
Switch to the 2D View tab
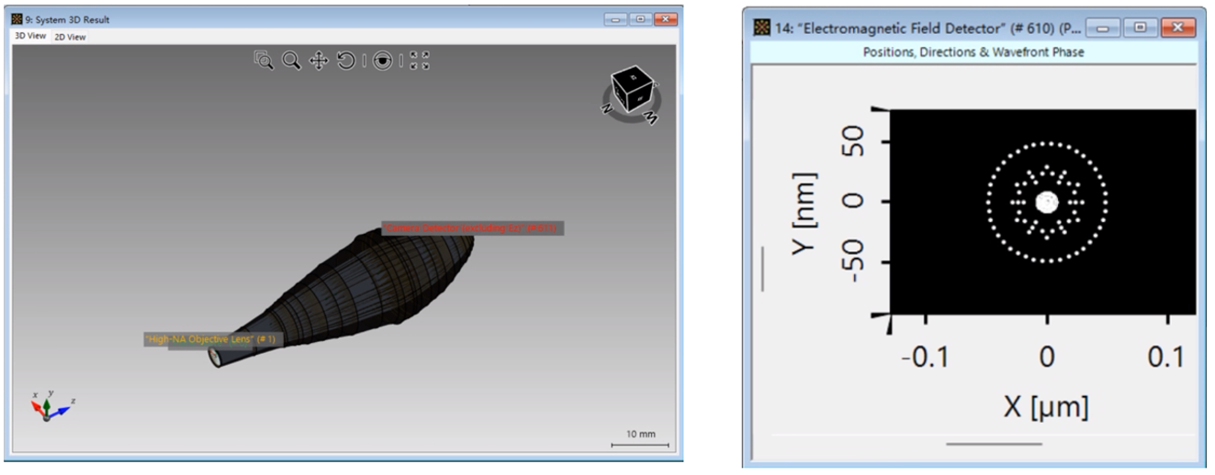70,37
